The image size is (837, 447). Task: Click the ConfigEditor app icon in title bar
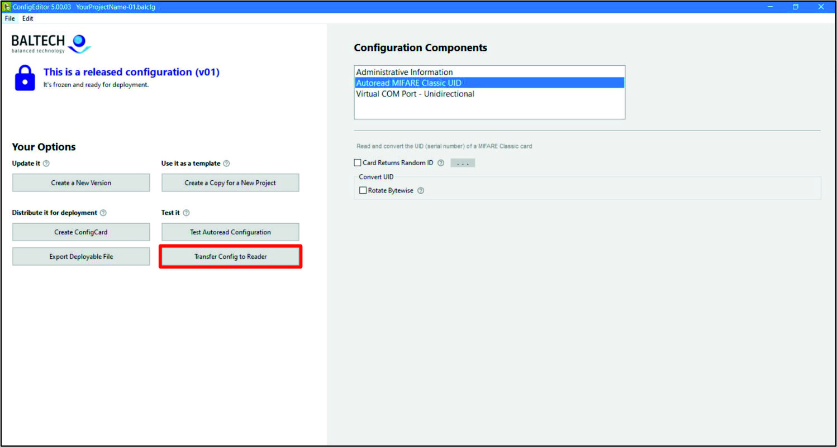tap(7, 7)
